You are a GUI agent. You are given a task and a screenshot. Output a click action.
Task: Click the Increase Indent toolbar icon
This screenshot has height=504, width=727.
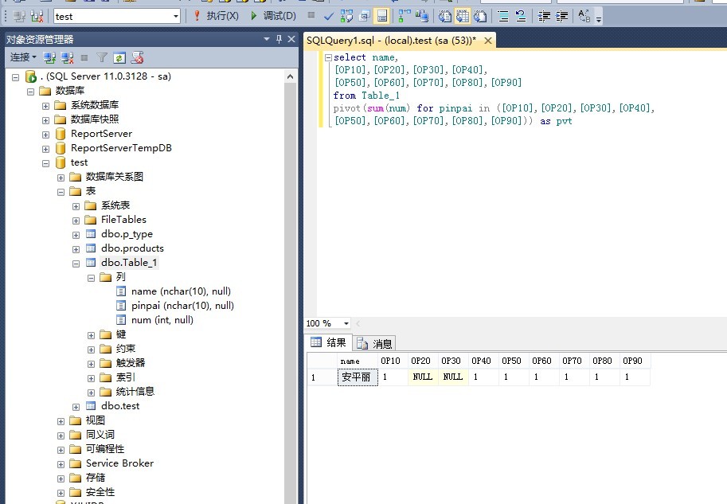[562, 16]
